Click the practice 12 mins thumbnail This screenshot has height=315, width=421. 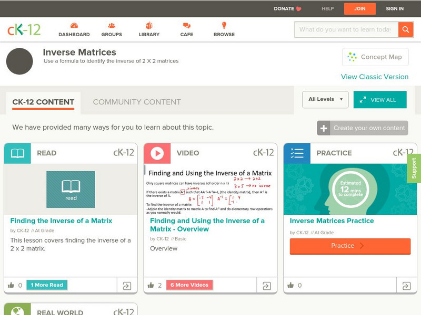pos(350,190)
